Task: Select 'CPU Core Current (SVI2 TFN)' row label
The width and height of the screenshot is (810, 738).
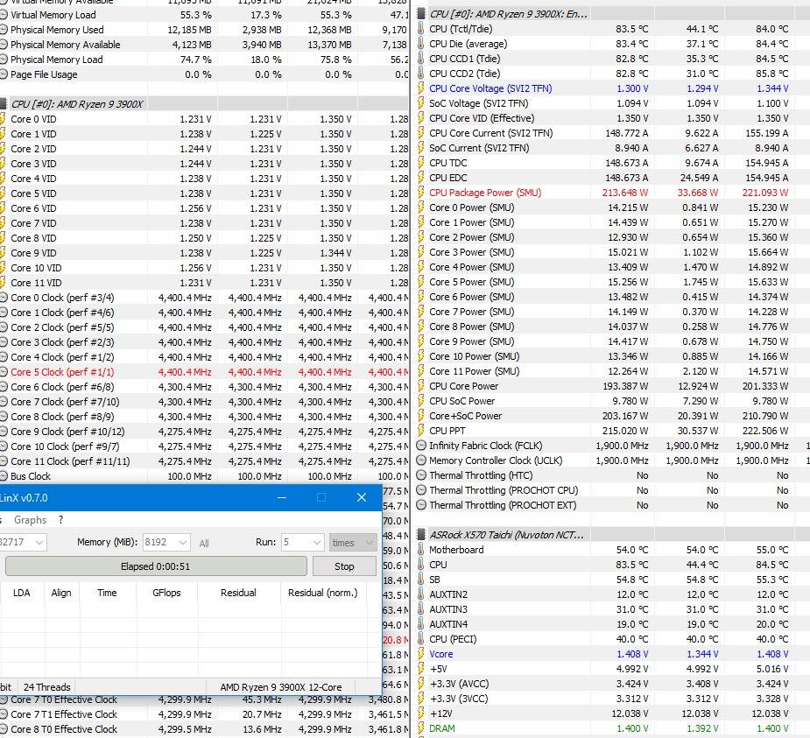Action: coord(490,133)
